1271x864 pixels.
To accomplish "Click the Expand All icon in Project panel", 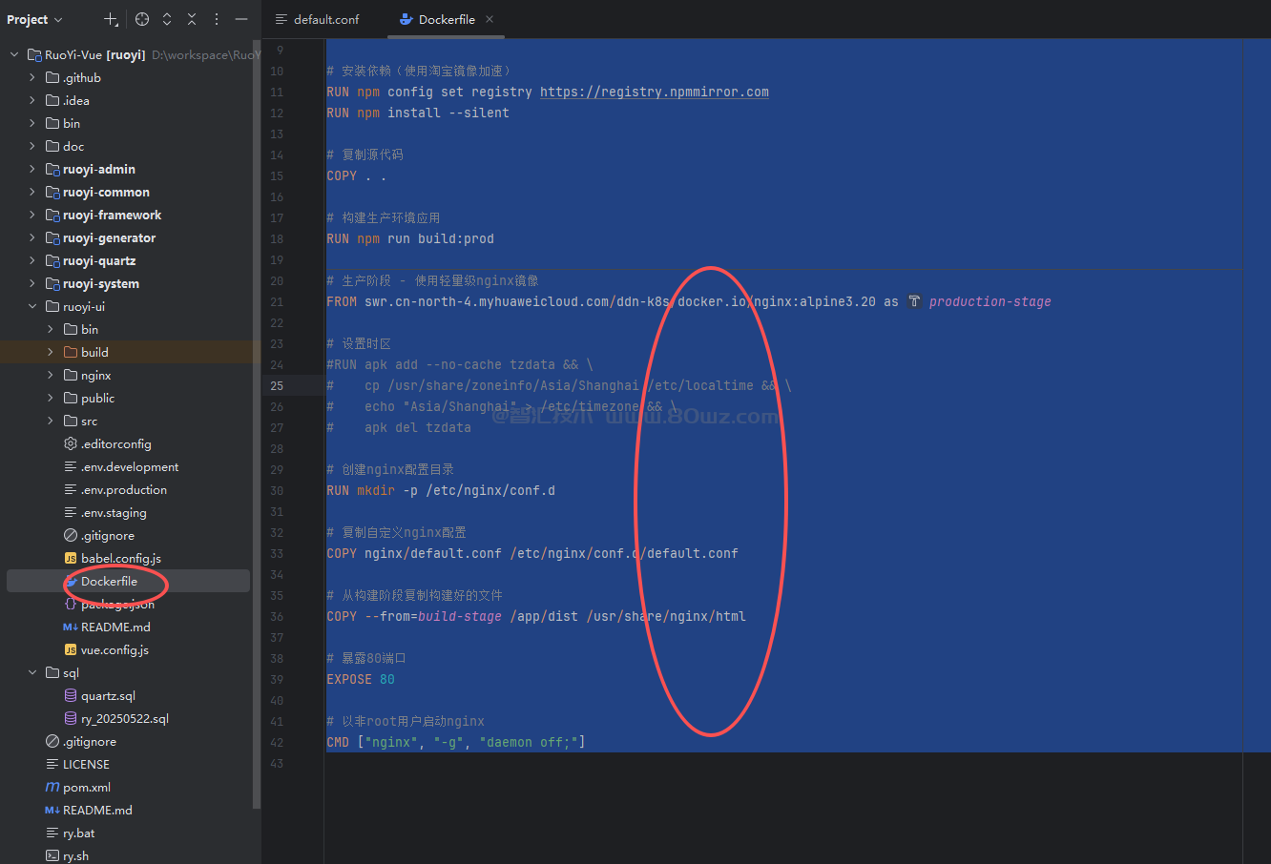I will click(167, 19).
